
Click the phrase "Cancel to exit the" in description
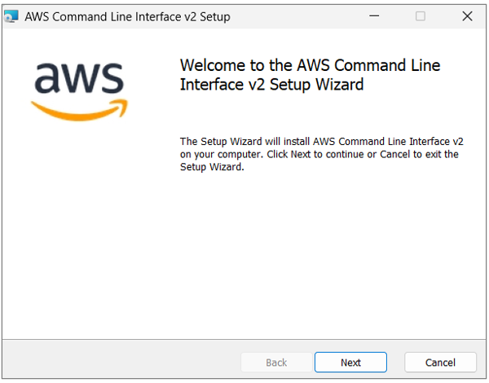(419, 154)
